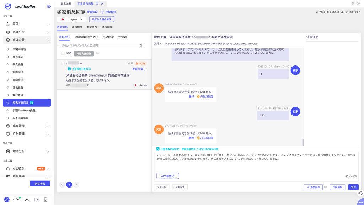Viewport: 364px width, 205px height.
Task: Select 跟卖提醒 sidebar item
Action: point(18,65)
